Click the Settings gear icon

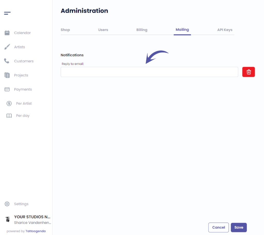click(7, 204)
